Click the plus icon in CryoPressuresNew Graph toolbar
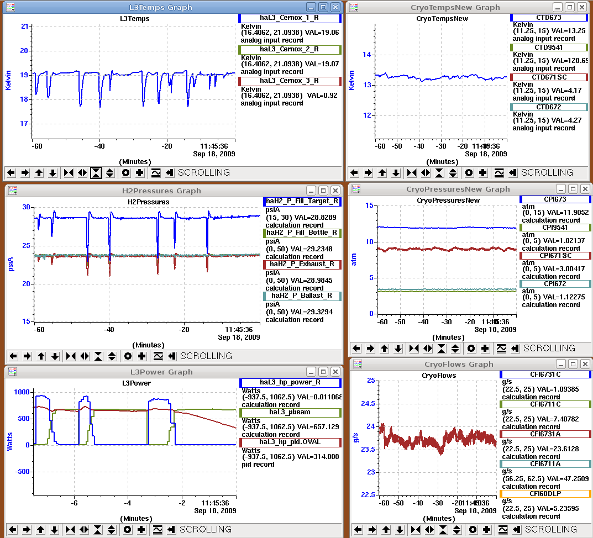 coord(485,348)
